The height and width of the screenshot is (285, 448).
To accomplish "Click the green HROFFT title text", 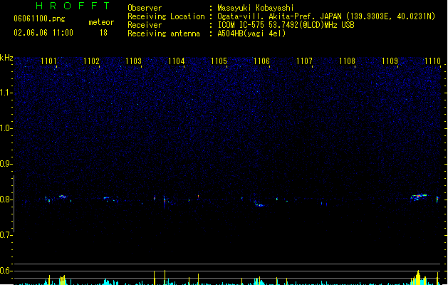I will tap(73, 6).
